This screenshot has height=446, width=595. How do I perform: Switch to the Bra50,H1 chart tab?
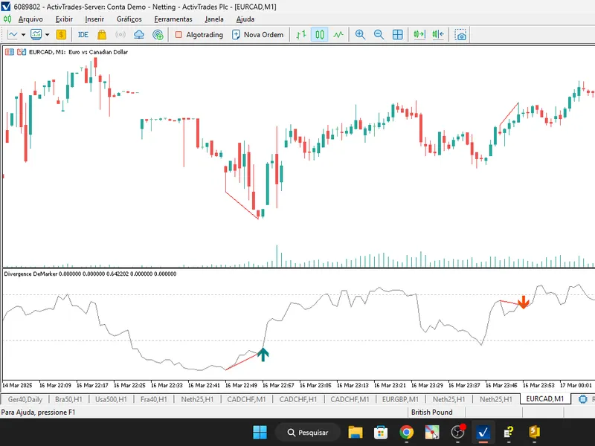click(68, 399)
